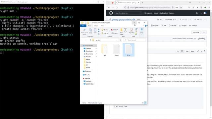Image resolution: width=212 pixels, height=119 pixels.
Task: Create a New folder from the ribbon
Action: point(122,32)
